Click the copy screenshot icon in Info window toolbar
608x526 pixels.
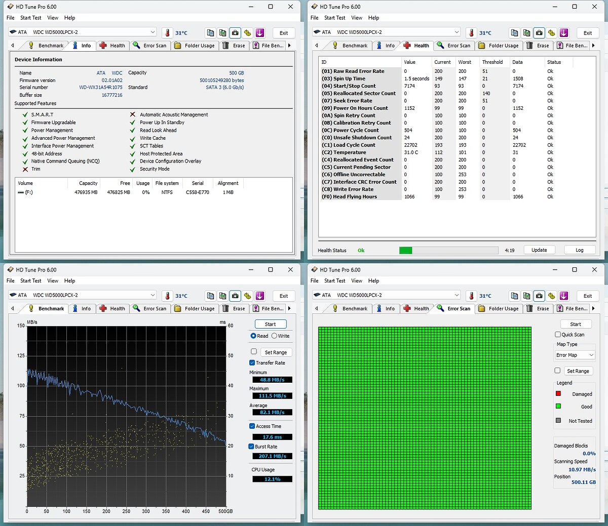[223, 32]
